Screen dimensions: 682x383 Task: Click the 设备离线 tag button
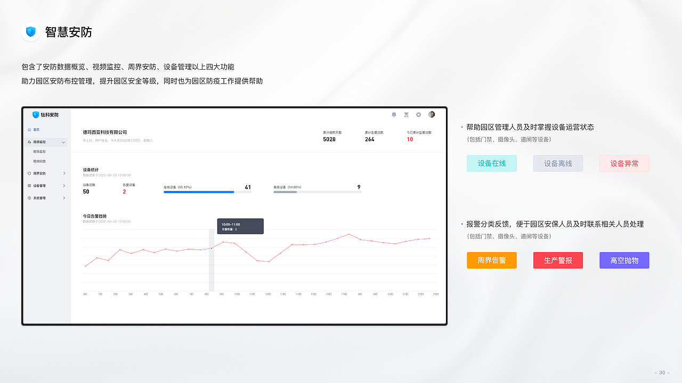(x=558, y=163)
